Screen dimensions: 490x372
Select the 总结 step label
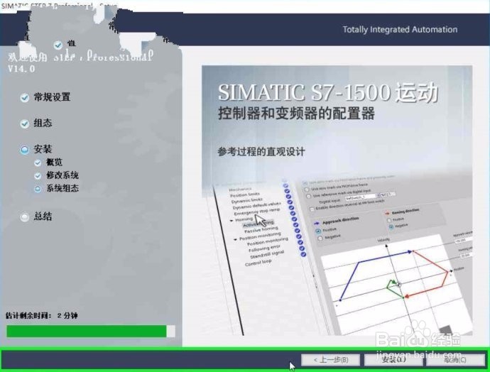coord(43,216)
